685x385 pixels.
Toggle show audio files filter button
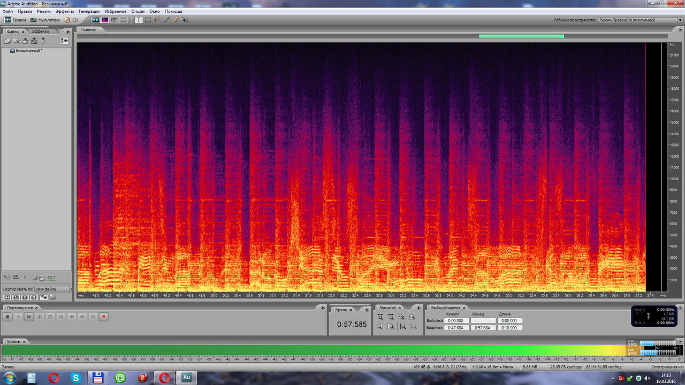point(7,297)
